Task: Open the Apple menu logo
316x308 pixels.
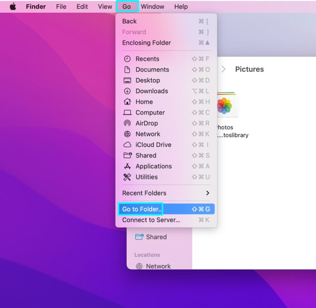Action: 13,7
